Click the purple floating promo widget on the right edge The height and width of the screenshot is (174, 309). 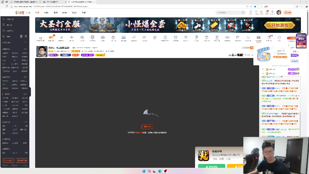[301, 41]
